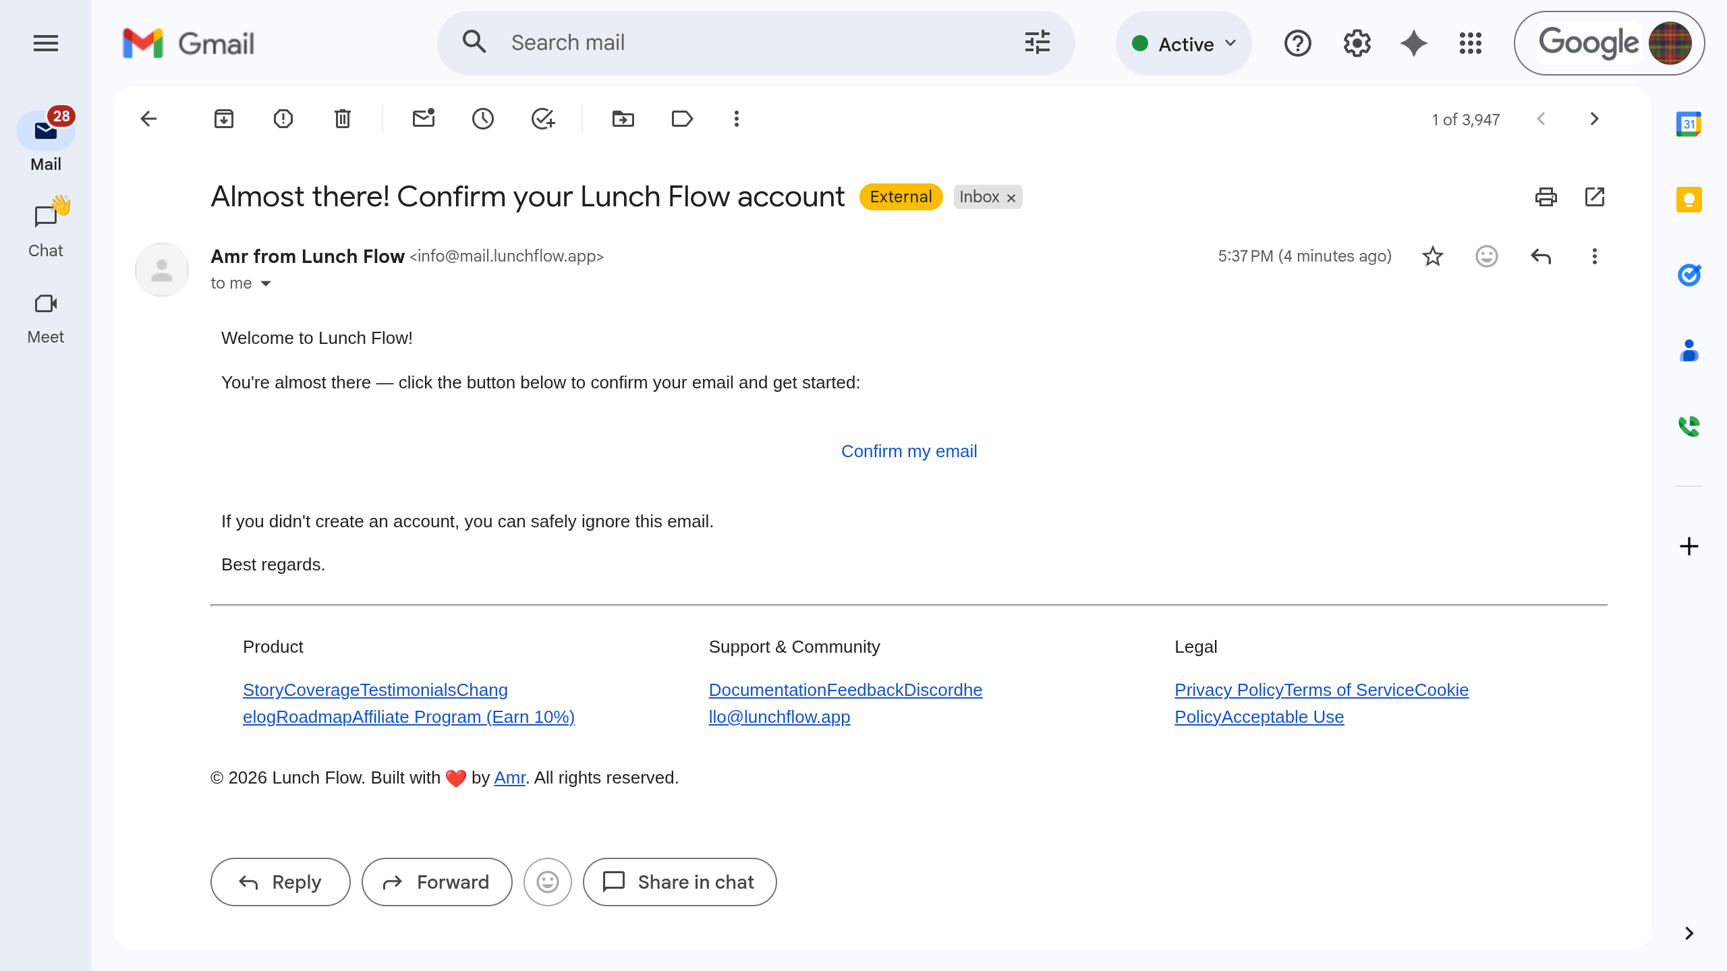Remove the Inbox label from the email
Screen dimensions: 1727x971
coord(1011,197)
